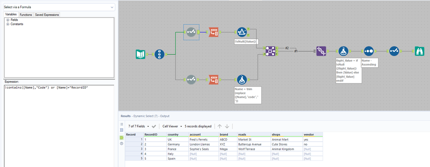
Task: Click the brand column header
Action: point(228,135)
